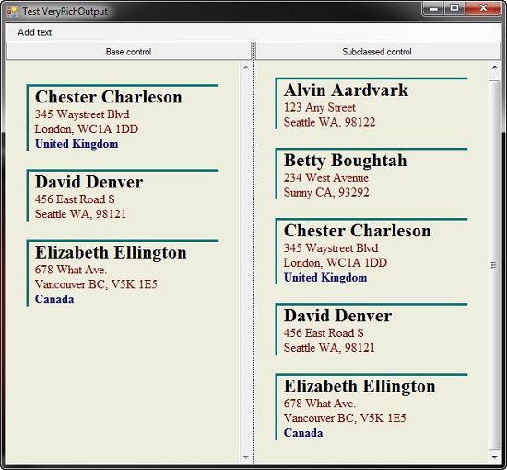Click the right pane scrollbar thumb grip
Screen dimensions: 507x470
tap(494, 265)
